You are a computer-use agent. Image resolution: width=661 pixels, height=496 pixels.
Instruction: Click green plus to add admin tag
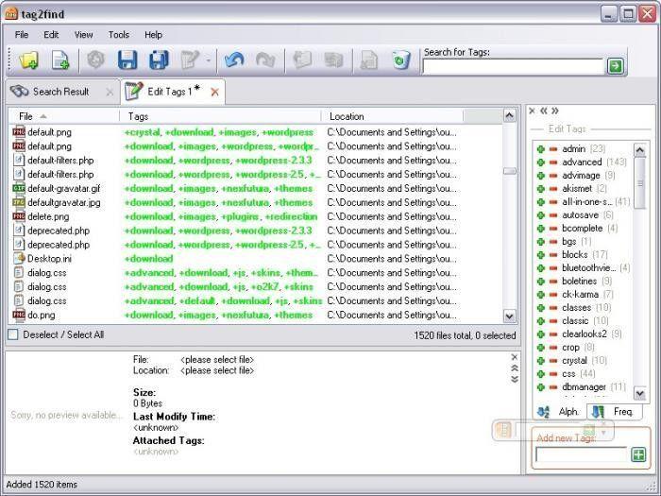pos(541,149)
